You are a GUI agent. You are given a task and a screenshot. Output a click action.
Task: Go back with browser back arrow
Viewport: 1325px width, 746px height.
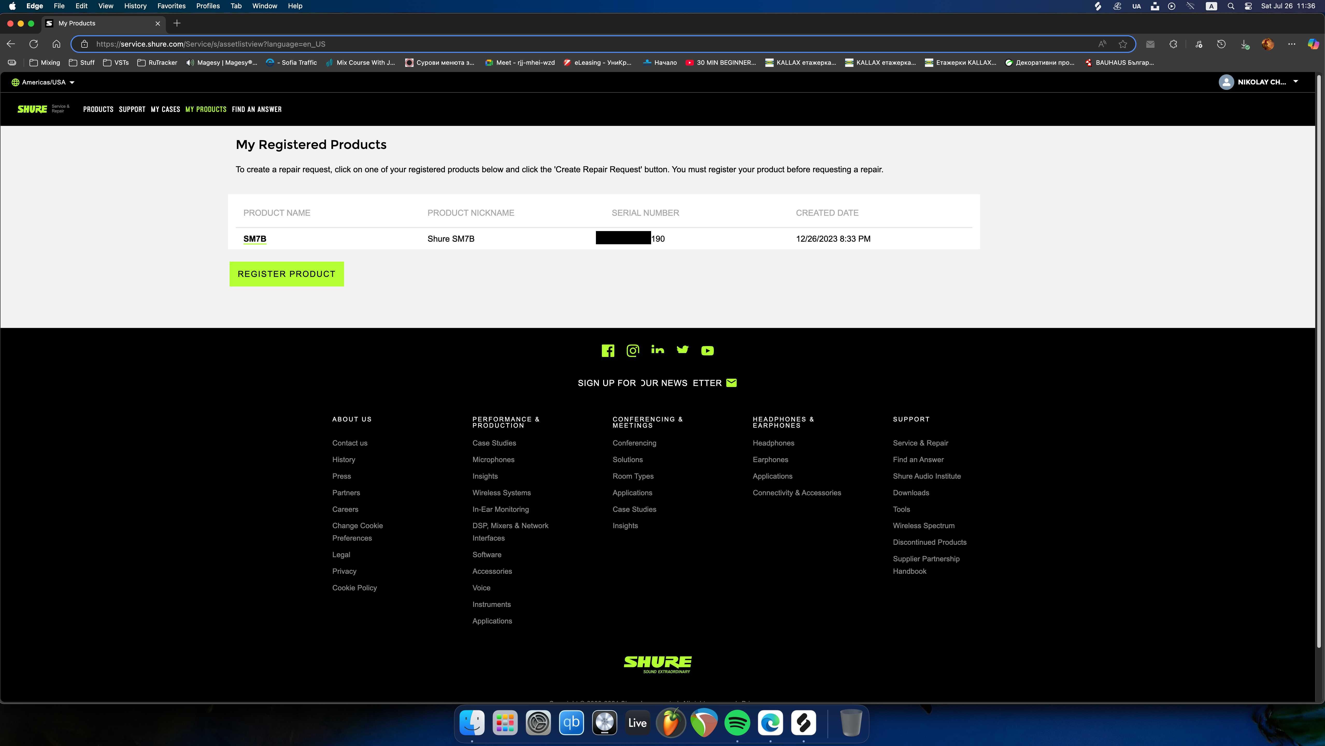(11, 44)
